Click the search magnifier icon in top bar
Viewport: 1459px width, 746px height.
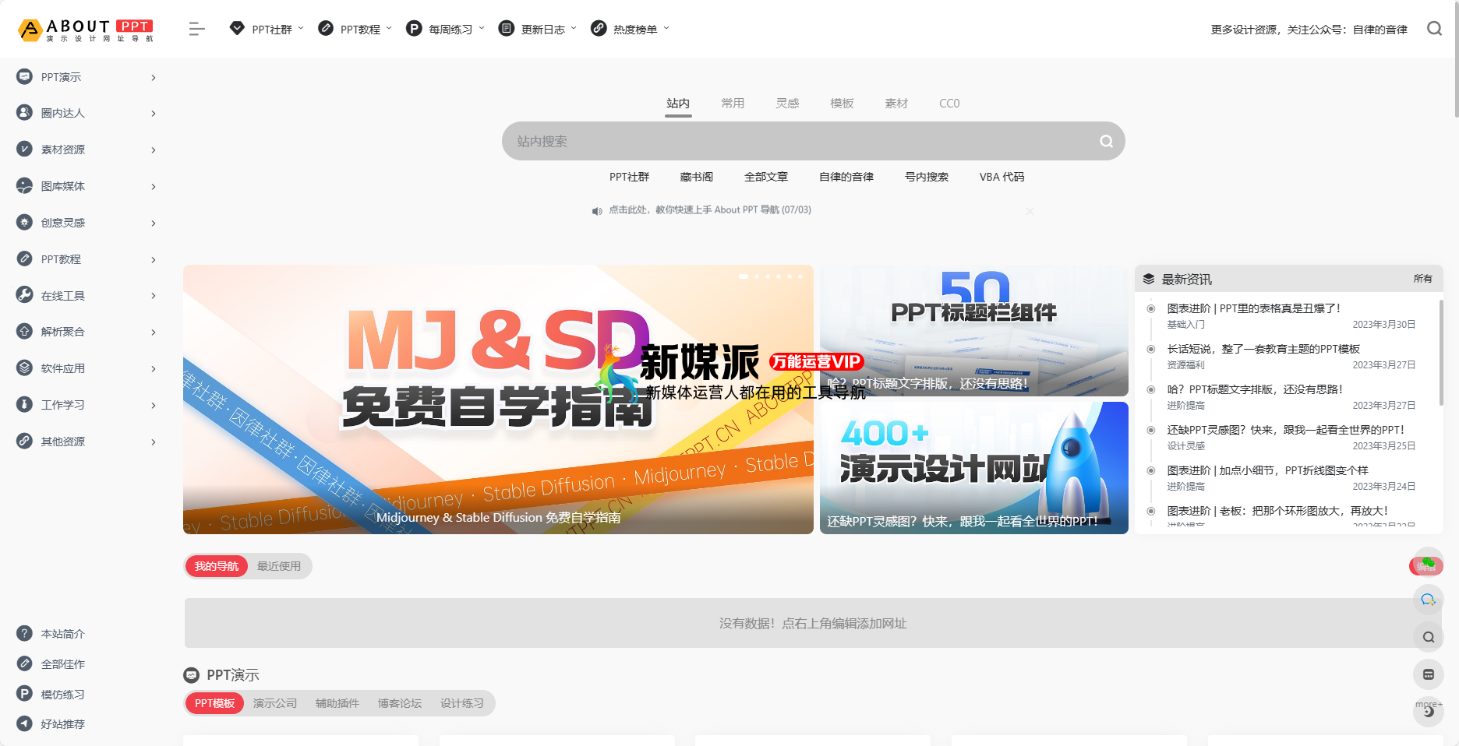click(x=1434, y=29)
